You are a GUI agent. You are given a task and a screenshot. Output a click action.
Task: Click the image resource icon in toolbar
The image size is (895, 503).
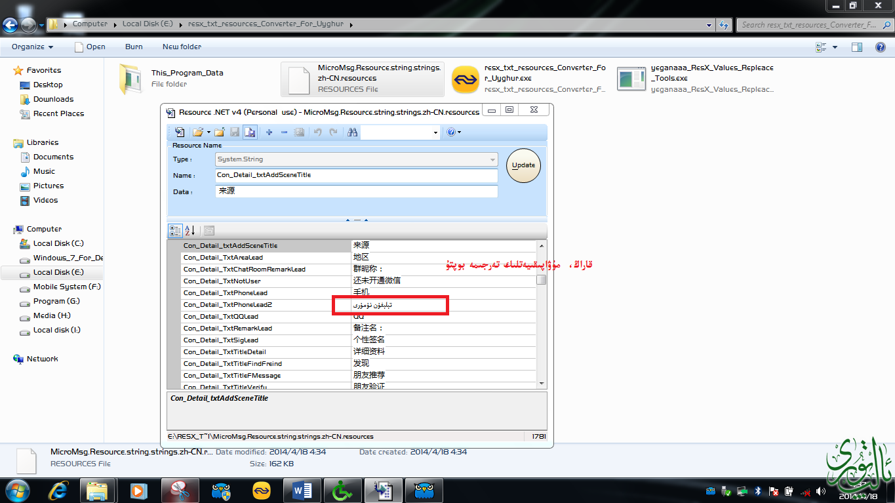[299, 132]
